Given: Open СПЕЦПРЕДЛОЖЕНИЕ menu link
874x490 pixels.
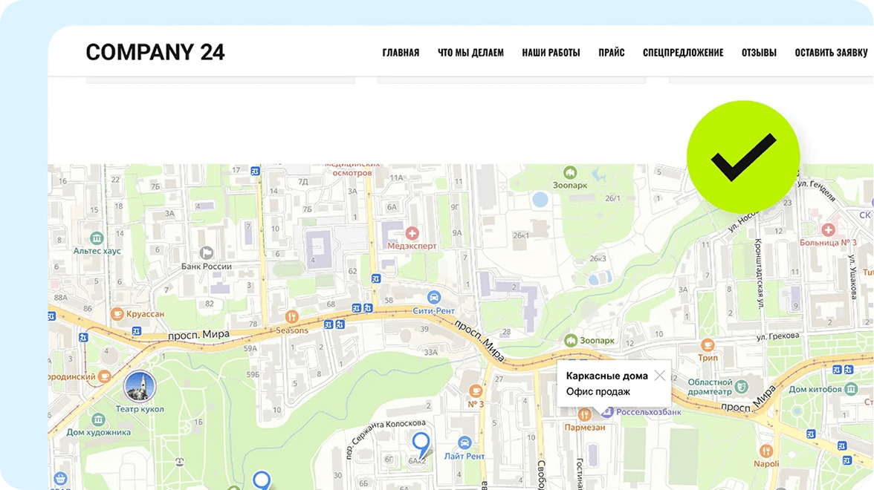Looking at the screenshot, I should 682,53.
